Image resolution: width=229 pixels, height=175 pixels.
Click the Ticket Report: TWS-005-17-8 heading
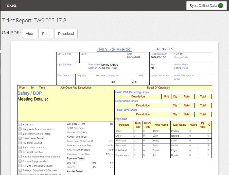34,20
